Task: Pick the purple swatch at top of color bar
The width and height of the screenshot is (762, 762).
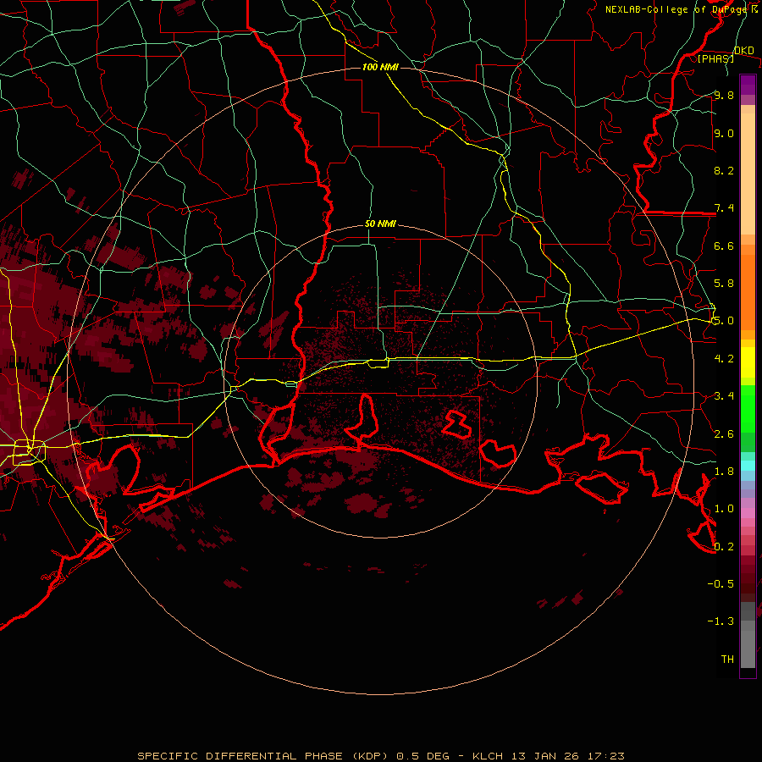Action: (x=748, y=85)
